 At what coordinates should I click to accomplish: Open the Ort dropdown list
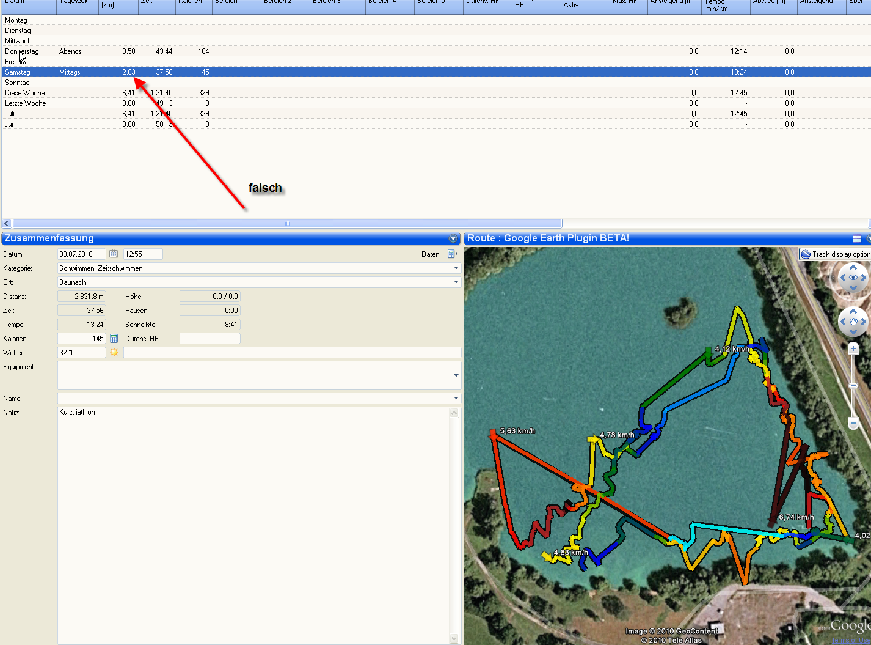point(456,282)
